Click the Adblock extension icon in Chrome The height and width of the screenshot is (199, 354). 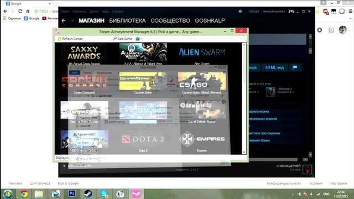(325, 11)
